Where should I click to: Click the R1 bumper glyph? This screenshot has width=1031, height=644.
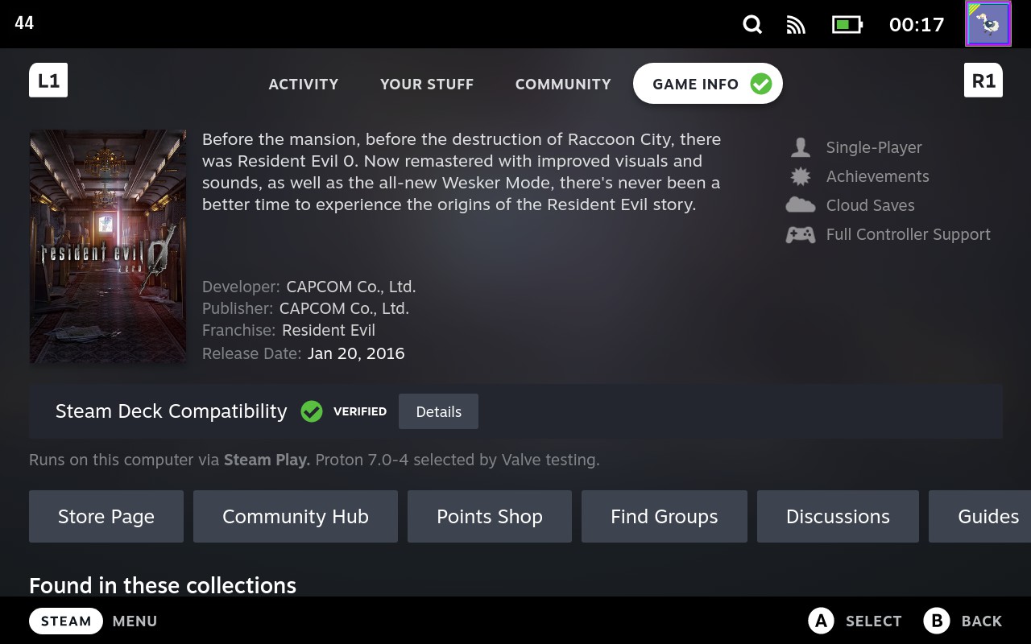[x=983, y=80]
